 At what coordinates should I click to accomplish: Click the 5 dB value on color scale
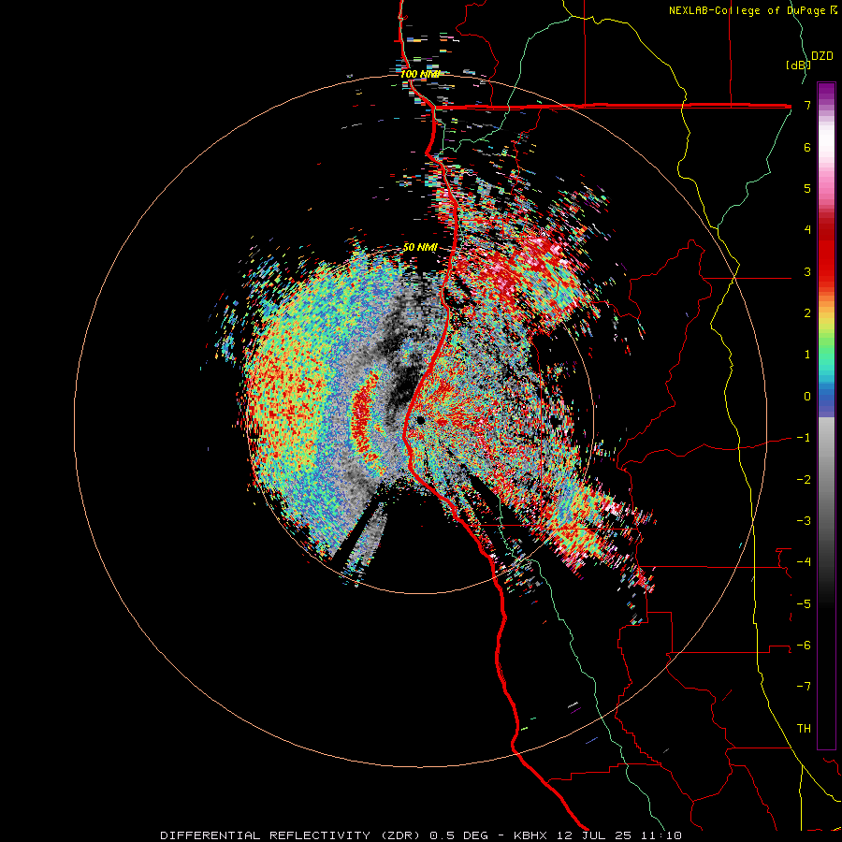tap(807, 188)
